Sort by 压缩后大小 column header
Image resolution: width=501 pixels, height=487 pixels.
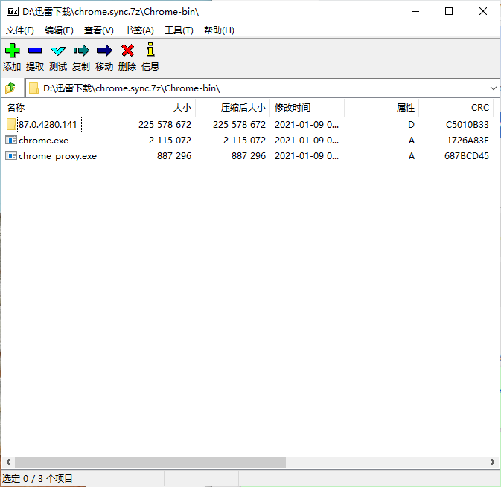(x=232, y=108)
